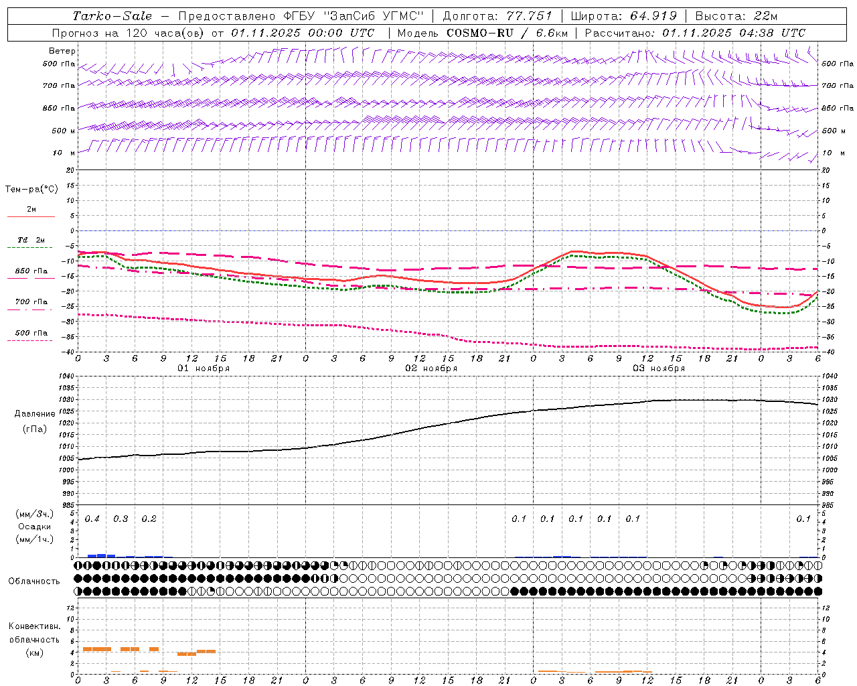The height and width of the screenshot is (686, 857).
Task: Click the 500 м wind level label beside the Ветер label
Action: pyautogui.click(x=64, y=131)
